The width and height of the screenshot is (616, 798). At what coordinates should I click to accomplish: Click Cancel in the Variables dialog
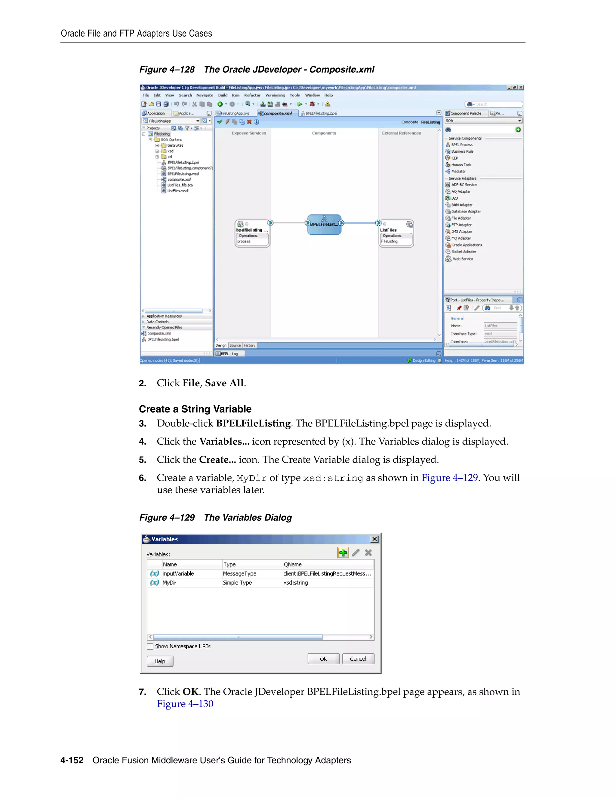358,659
